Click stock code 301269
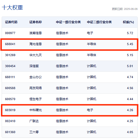The image size is (139, 140). pos(10,55)
